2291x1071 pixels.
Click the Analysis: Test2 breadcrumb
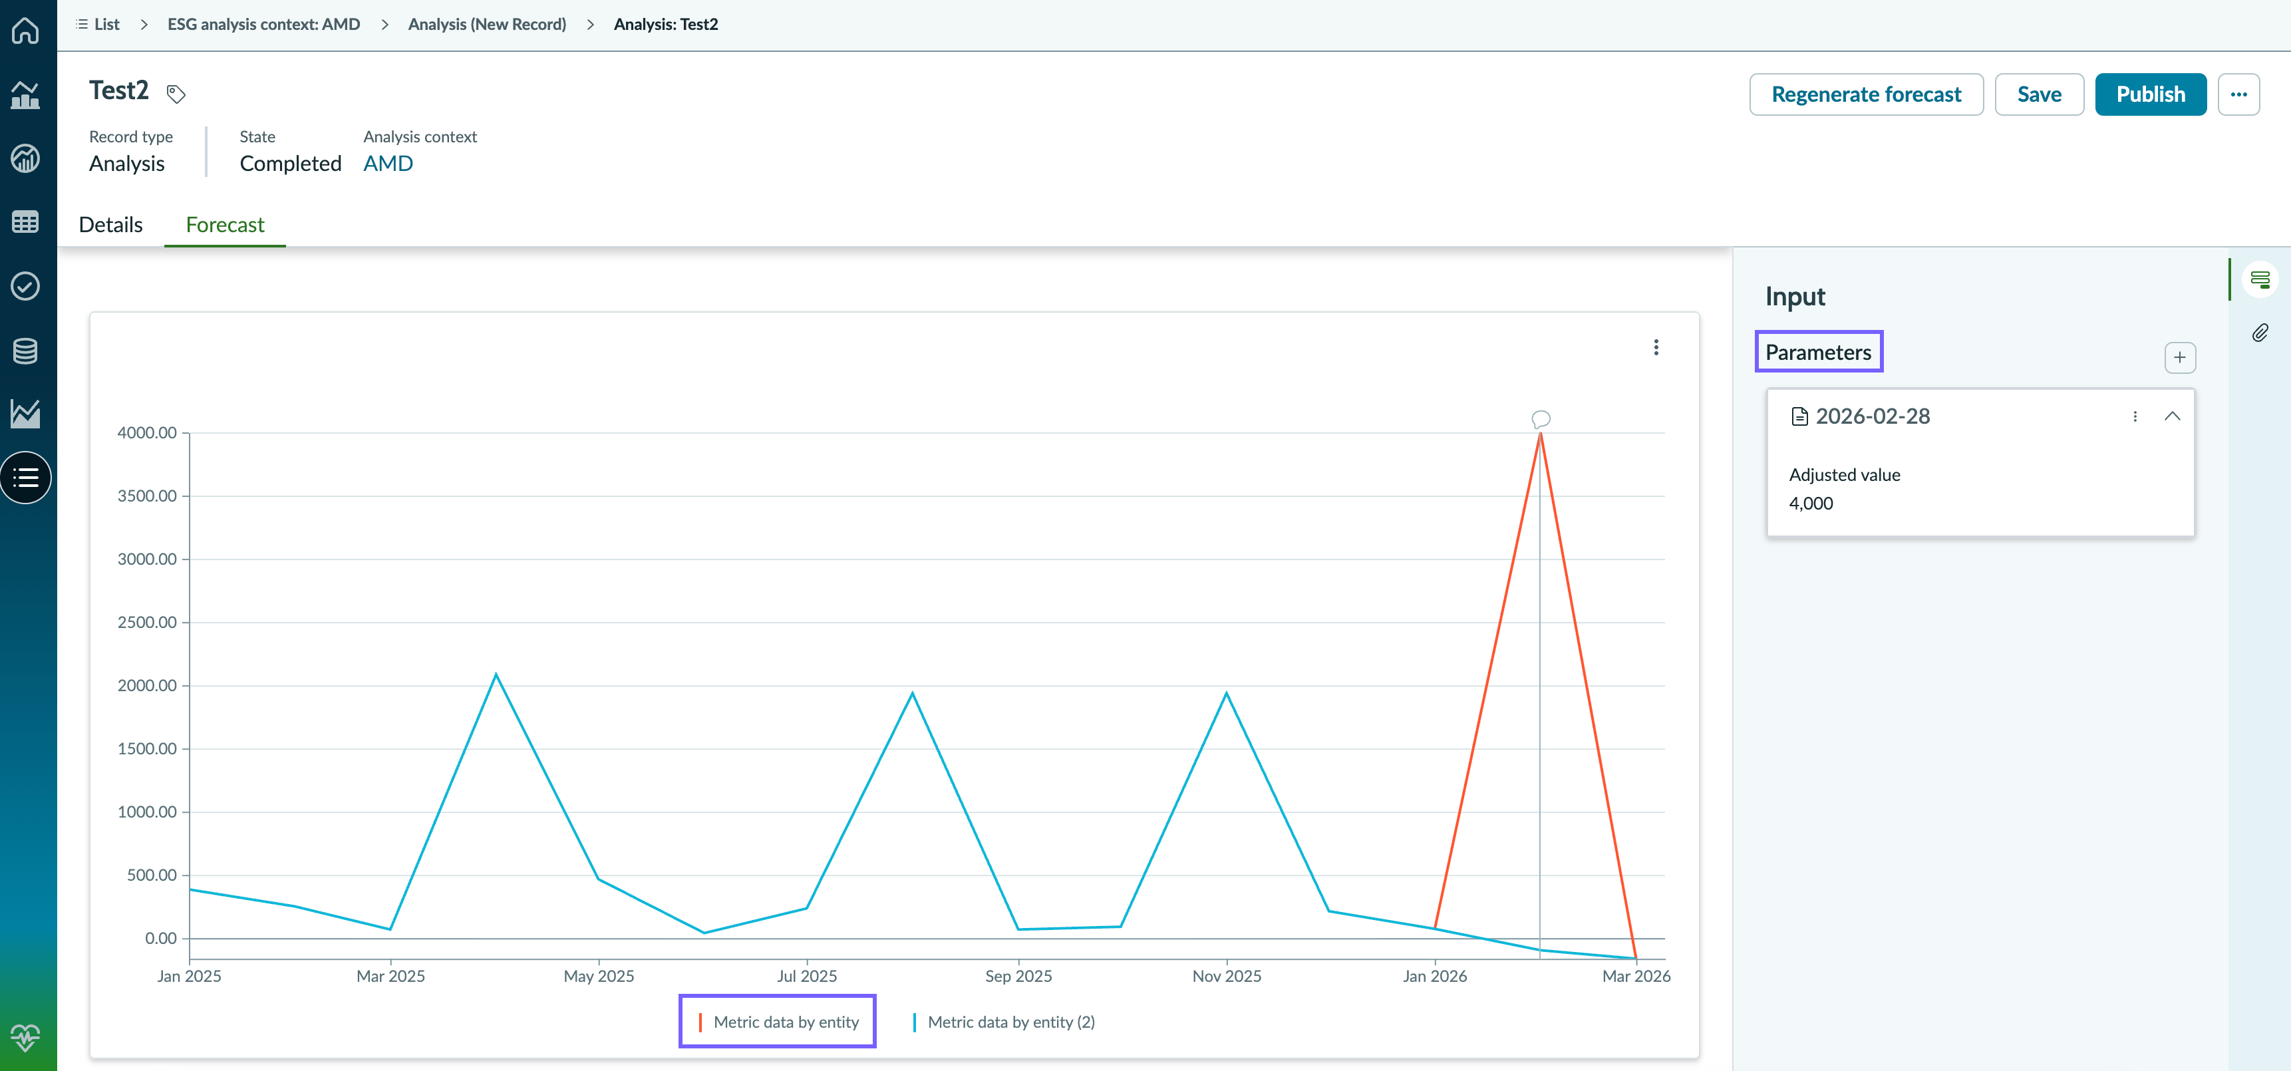point(665,24)
